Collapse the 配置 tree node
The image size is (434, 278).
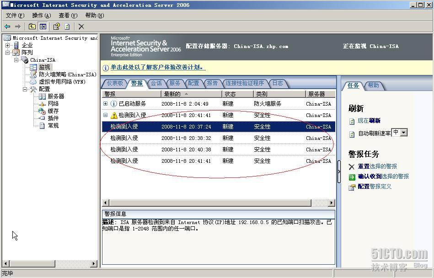pyautogui.click(x=25, y=89)
